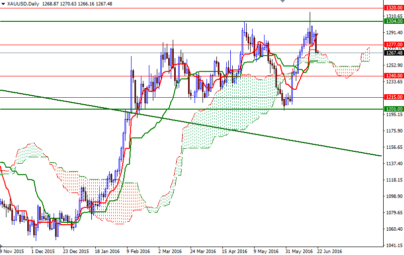
Task: Click the 1041.15 price scale label
Action: [394, 246]
